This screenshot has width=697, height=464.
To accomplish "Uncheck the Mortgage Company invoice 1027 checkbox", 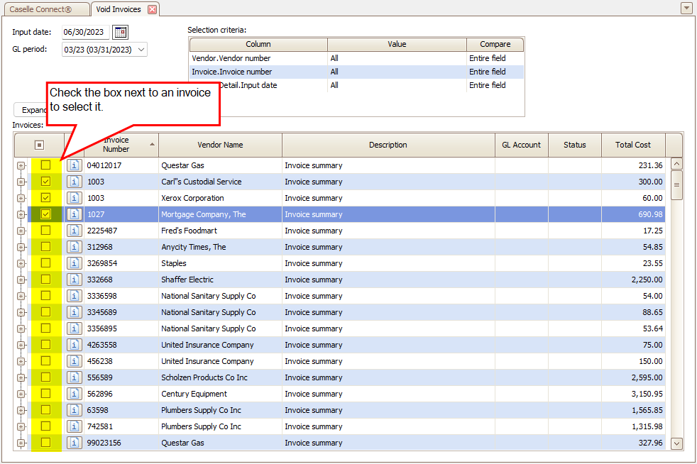I will 45,214.
